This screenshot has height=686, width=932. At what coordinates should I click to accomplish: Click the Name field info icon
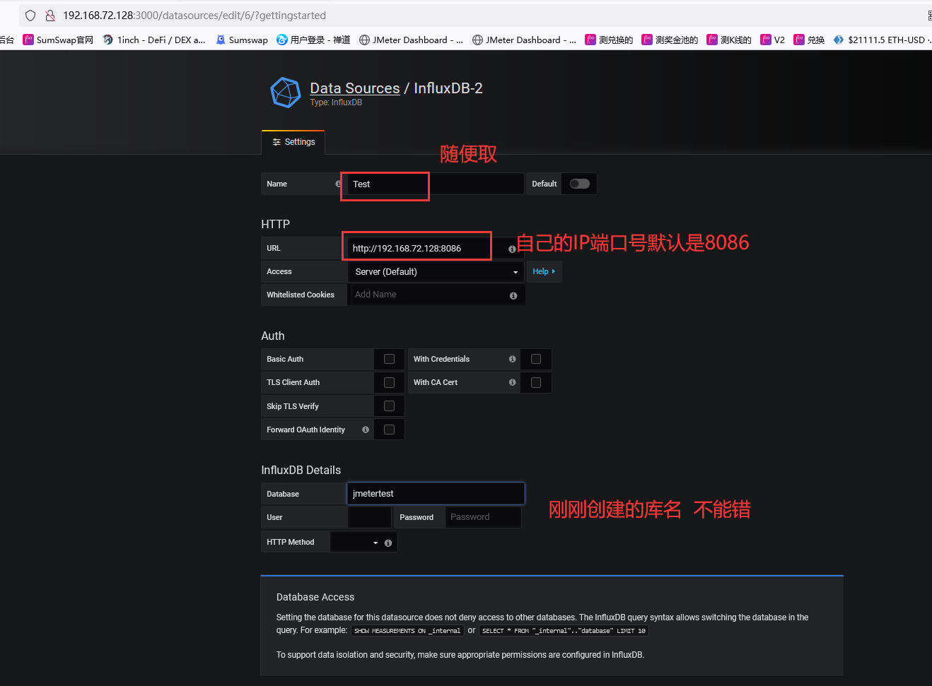coord(338,184)
